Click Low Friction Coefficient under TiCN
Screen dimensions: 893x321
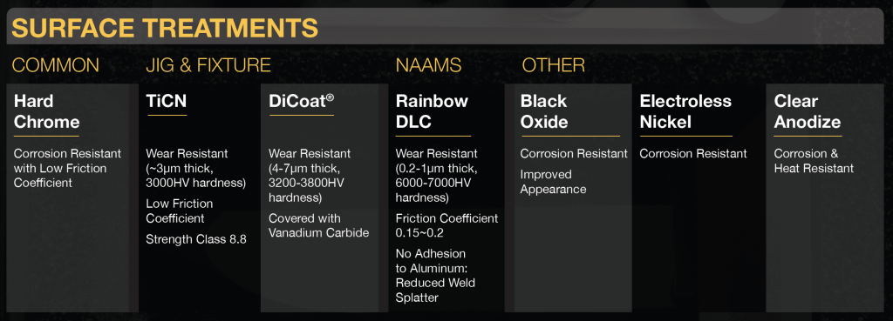[x=180, y=211]
